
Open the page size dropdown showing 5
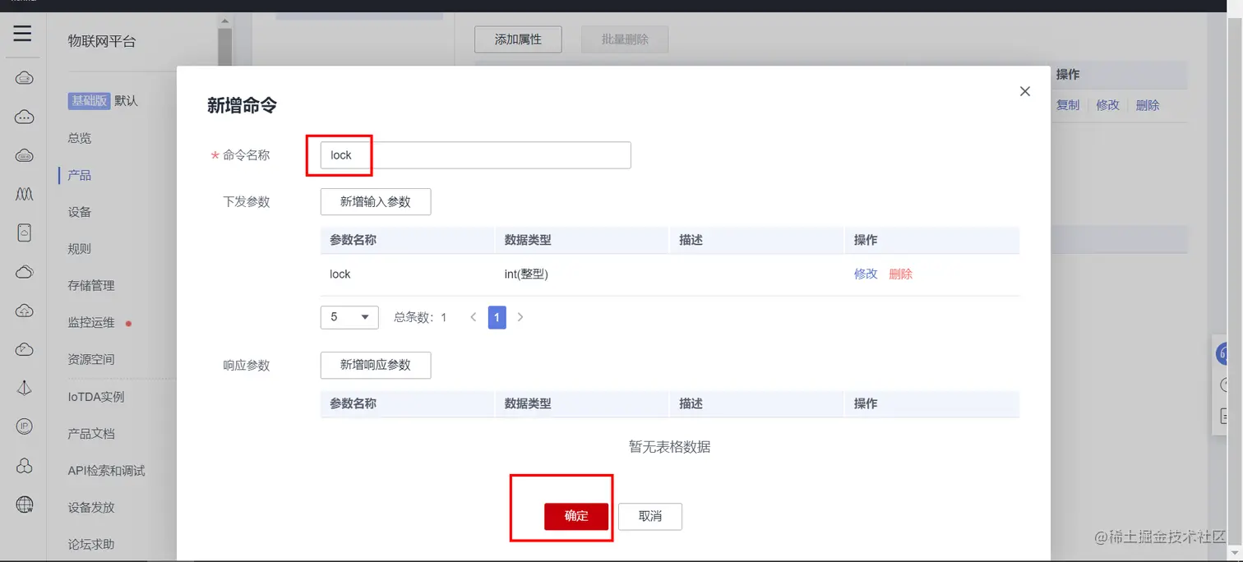349,317
